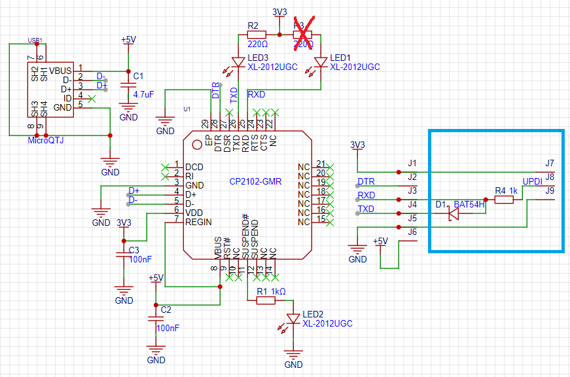Select the LED1 diode symbol
The width and height of the screenshot is (570, 377).
[321, 62]
